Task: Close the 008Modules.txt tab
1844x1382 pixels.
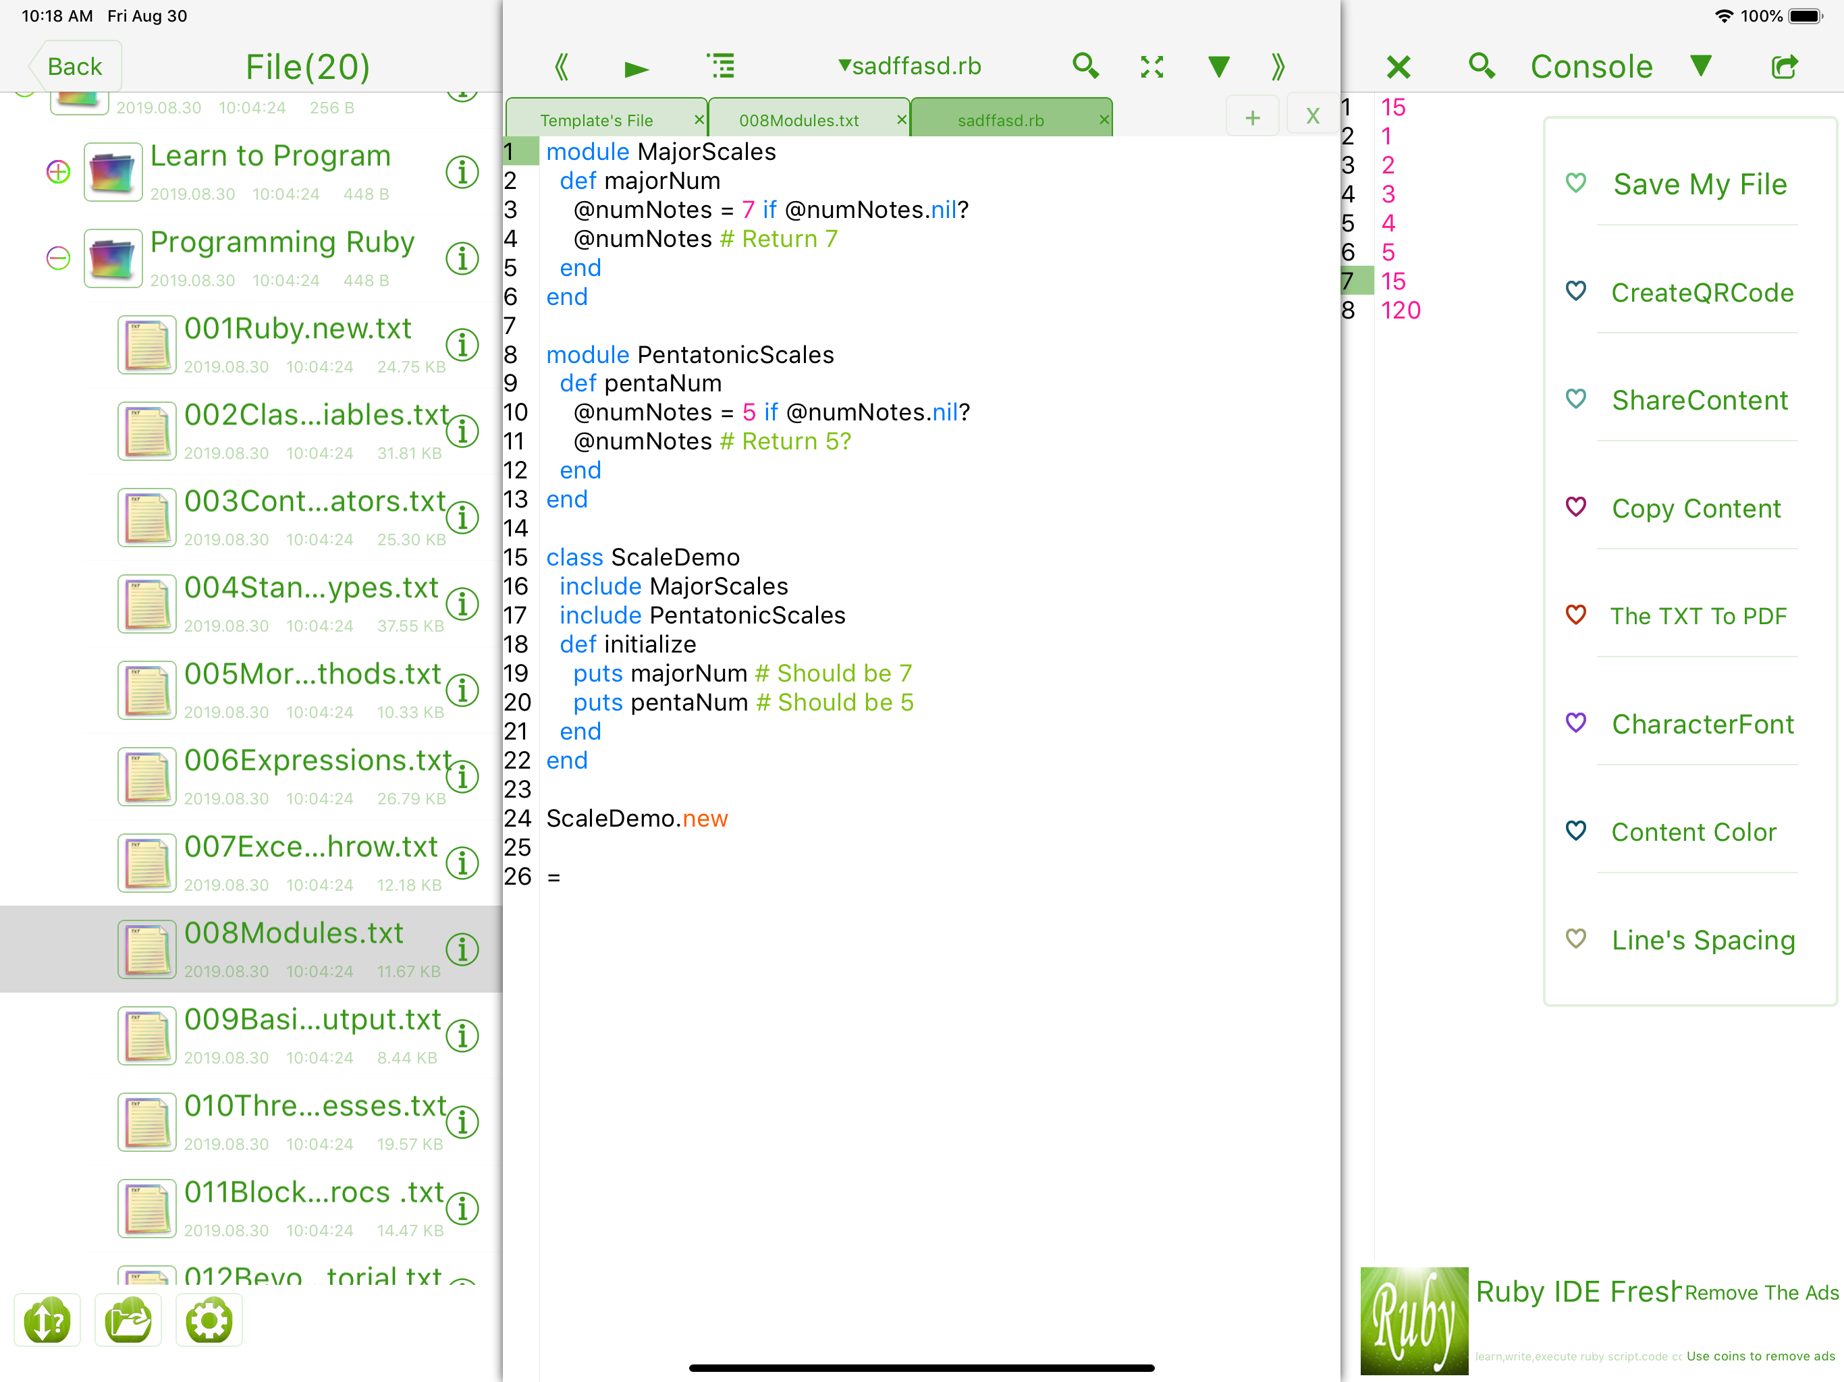Action: tap(901, 120)
